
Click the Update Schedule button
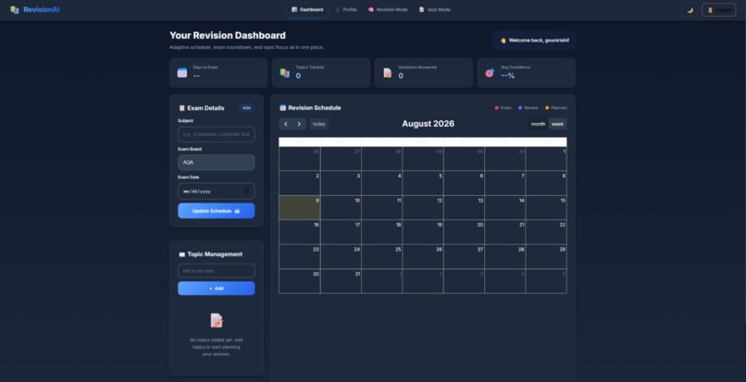217,211
